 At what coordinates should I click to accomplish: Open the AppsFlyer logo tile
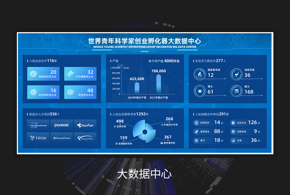pos(85,125)
